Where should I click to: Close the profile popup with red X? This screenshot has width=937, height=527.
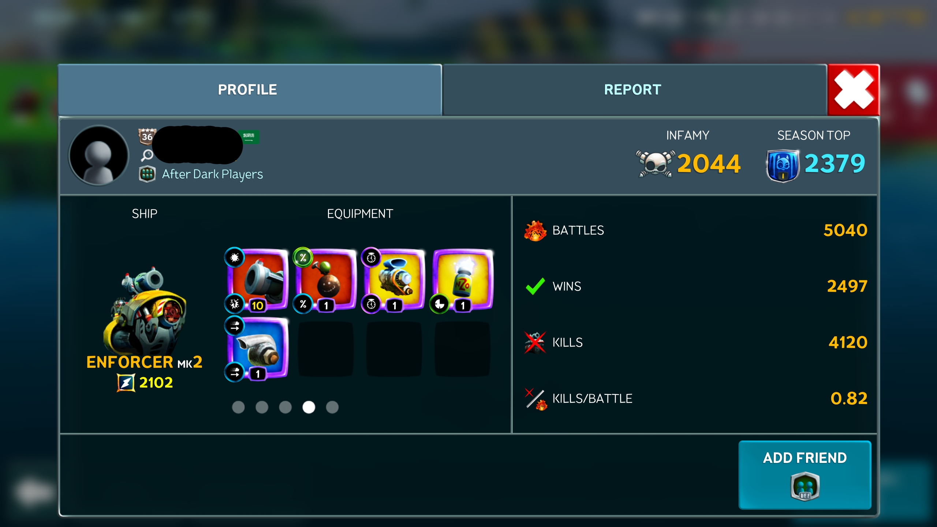(x=854, y=90)
